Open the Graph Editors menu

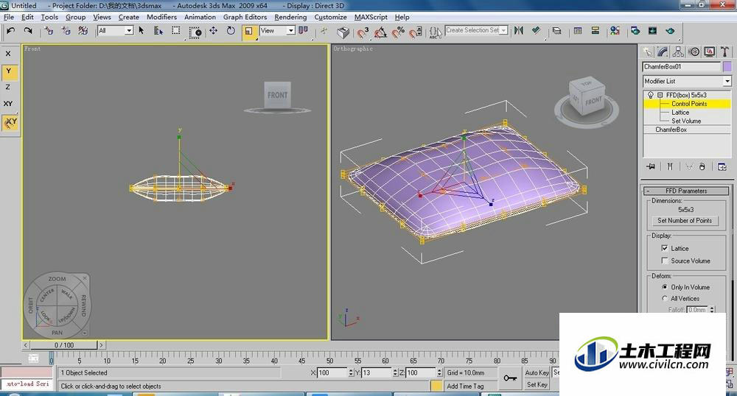(x=245, y=17)
